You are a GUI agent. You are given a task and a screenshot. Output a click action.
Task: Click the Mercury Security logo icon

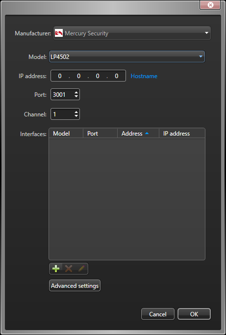59,33
